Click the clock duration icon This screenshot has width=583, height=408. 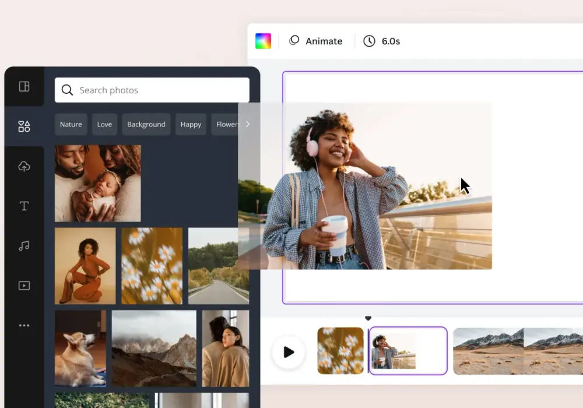pos(369,41)
